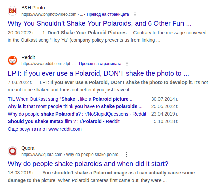220x185 pixels.
Task: Click the Reddit alien favicon
Action: 13,60
